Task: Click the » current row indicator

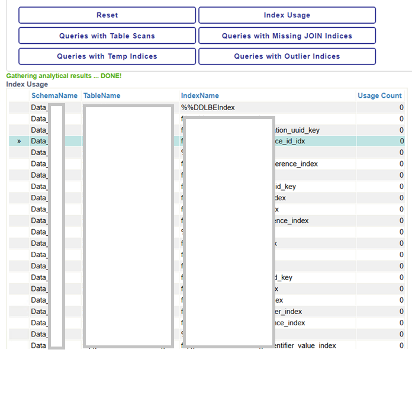Action: tap(19, 142)
